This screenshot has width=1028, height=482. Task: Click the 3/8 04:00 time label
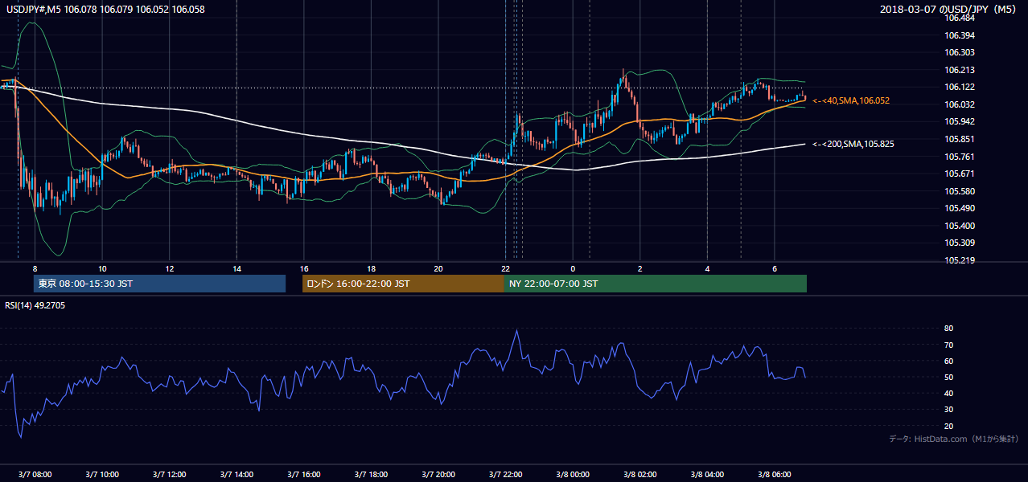707,475
